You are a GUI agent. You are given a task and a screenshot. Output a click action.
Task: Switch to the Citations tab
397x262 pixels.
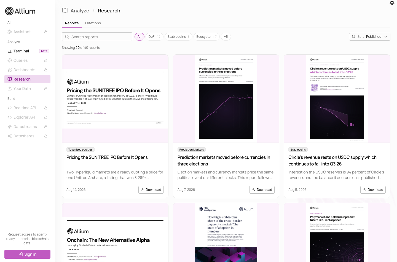click(x=93, y=23)
